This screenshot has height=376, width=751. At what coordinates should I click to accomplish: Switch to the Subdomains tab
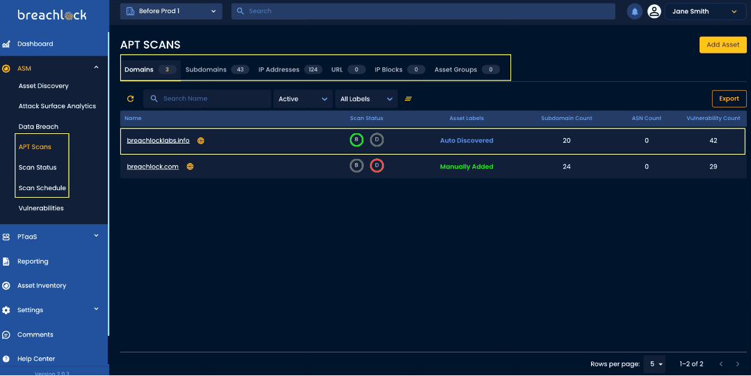point(217,70)
